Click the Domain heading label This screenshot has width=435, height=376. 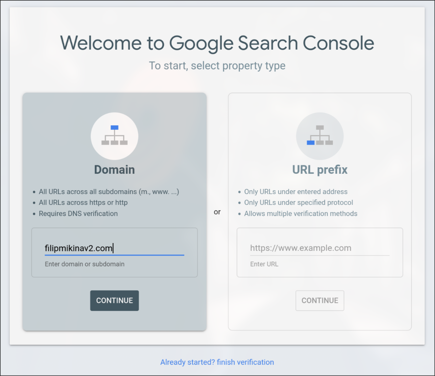(114, 169)
